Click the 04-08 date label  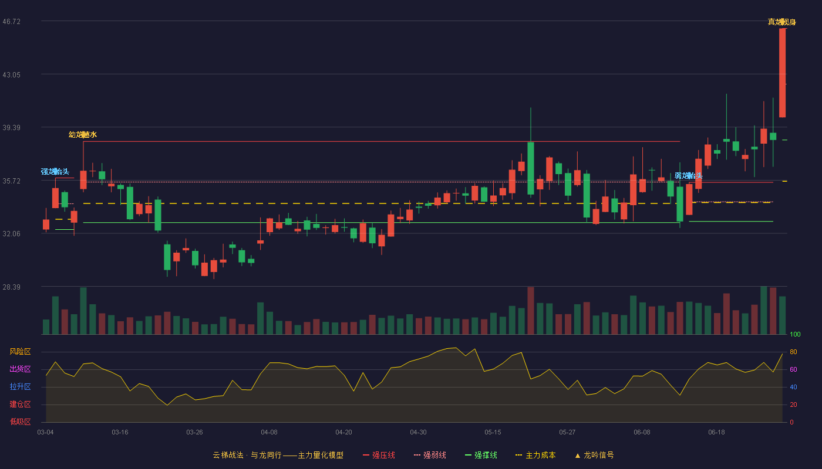tap(269, 432)
